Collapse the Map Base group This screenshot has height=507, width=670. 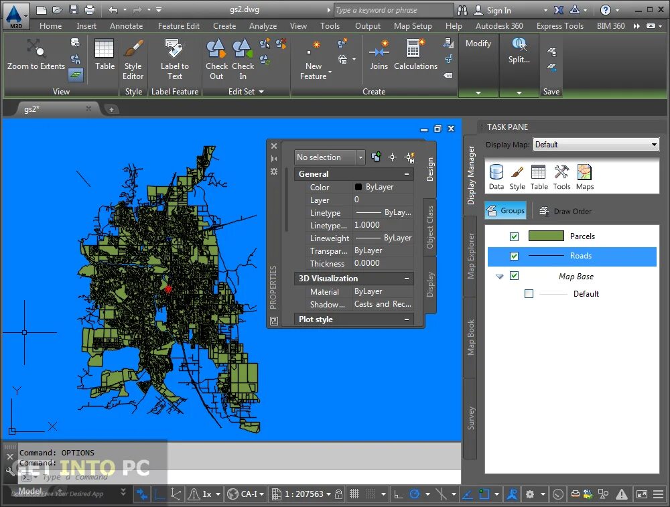499,277
